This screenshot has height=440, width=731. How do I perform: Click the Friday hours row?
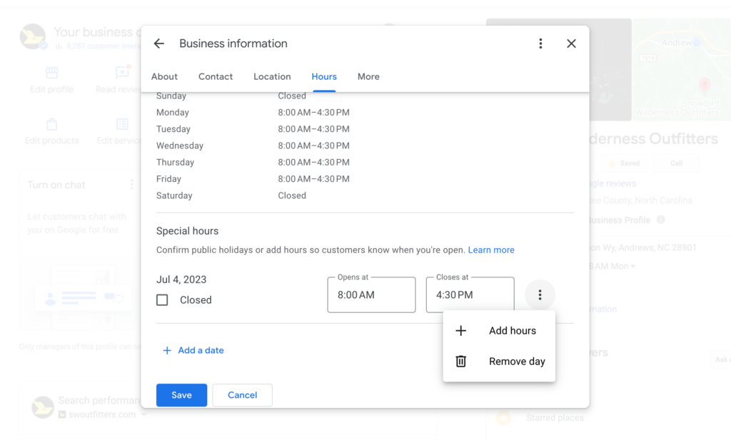click(253, 179)
